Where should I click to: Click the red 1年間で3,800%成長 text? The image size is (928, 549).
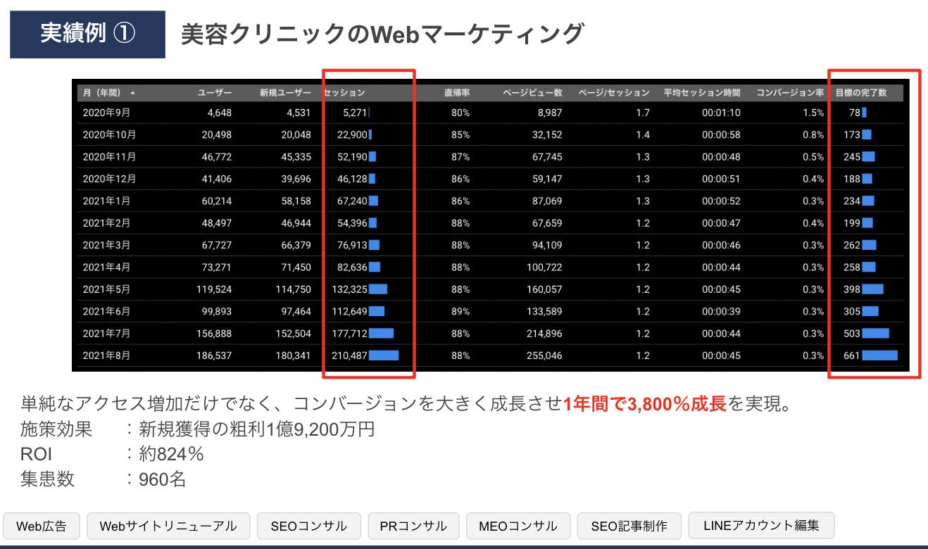pyautogui.click(x=644, y=405)
